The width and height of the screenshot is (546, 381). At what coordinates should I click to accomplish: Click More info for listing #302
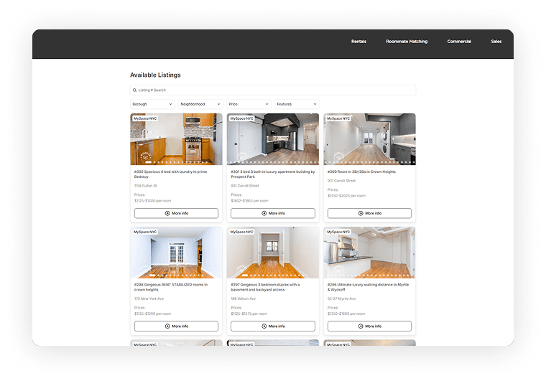176,213
